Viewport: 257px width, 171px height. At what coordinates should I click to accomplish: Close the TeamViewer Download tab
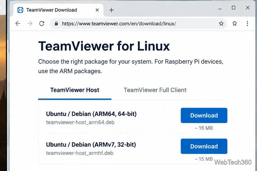97,10
